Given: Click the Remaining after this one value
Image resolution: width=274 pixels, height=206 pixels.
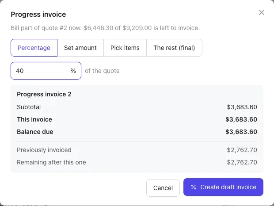Looking at the screenshot, I should 242,162.
